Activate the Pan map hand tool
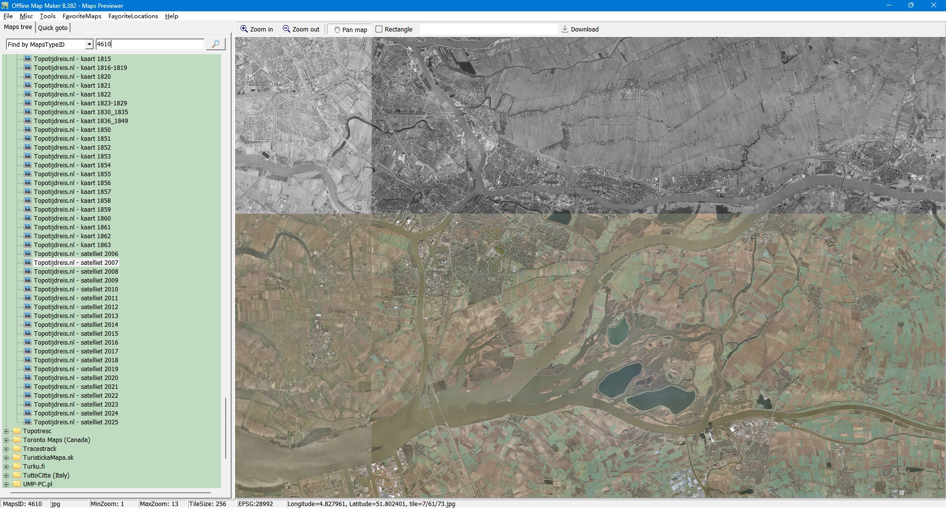The width and height of the screenshot is (946, 508). tap(350, 30)
